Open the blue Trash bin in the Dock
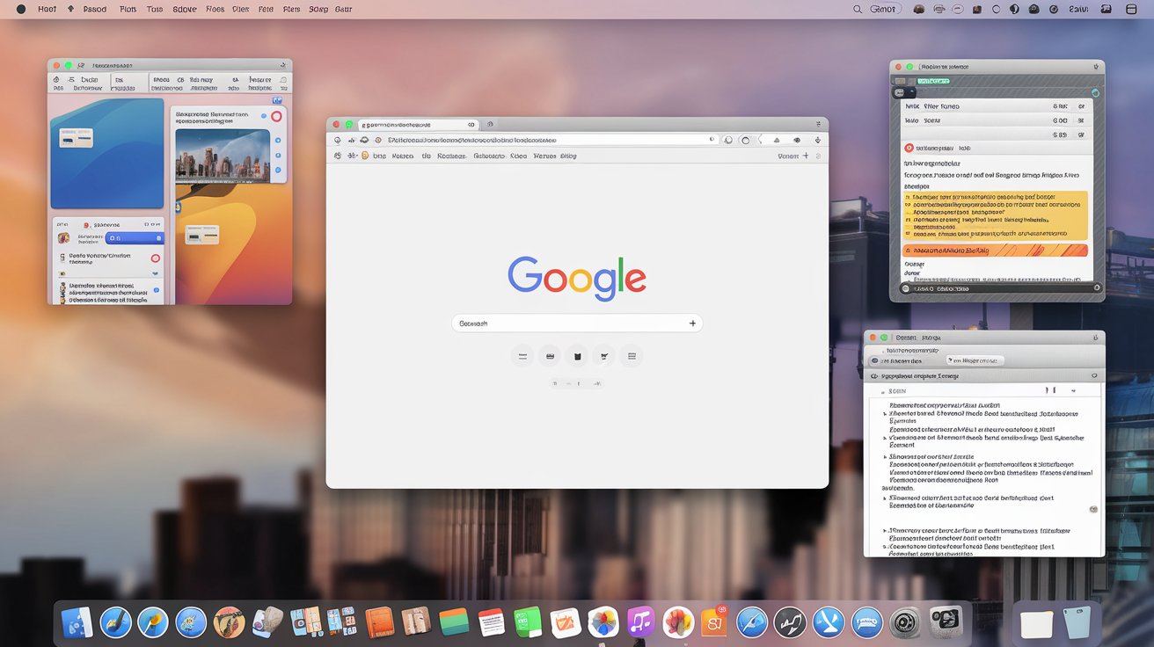This screenshot has height=647, width=1154. [1077, 622]
